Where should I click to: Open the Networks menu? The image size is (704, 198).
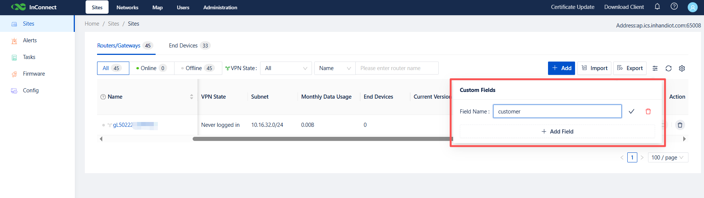(x=127, y=7)
